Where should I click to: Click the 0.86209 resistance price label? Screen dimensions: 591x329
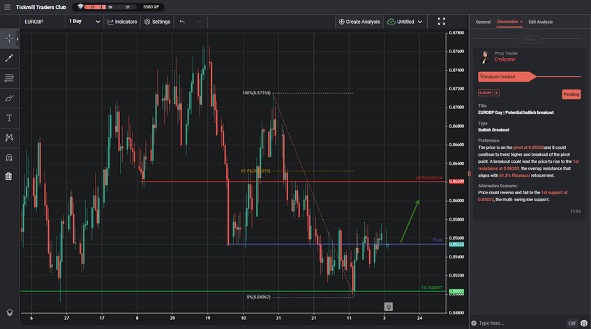(x=456, y=182)
